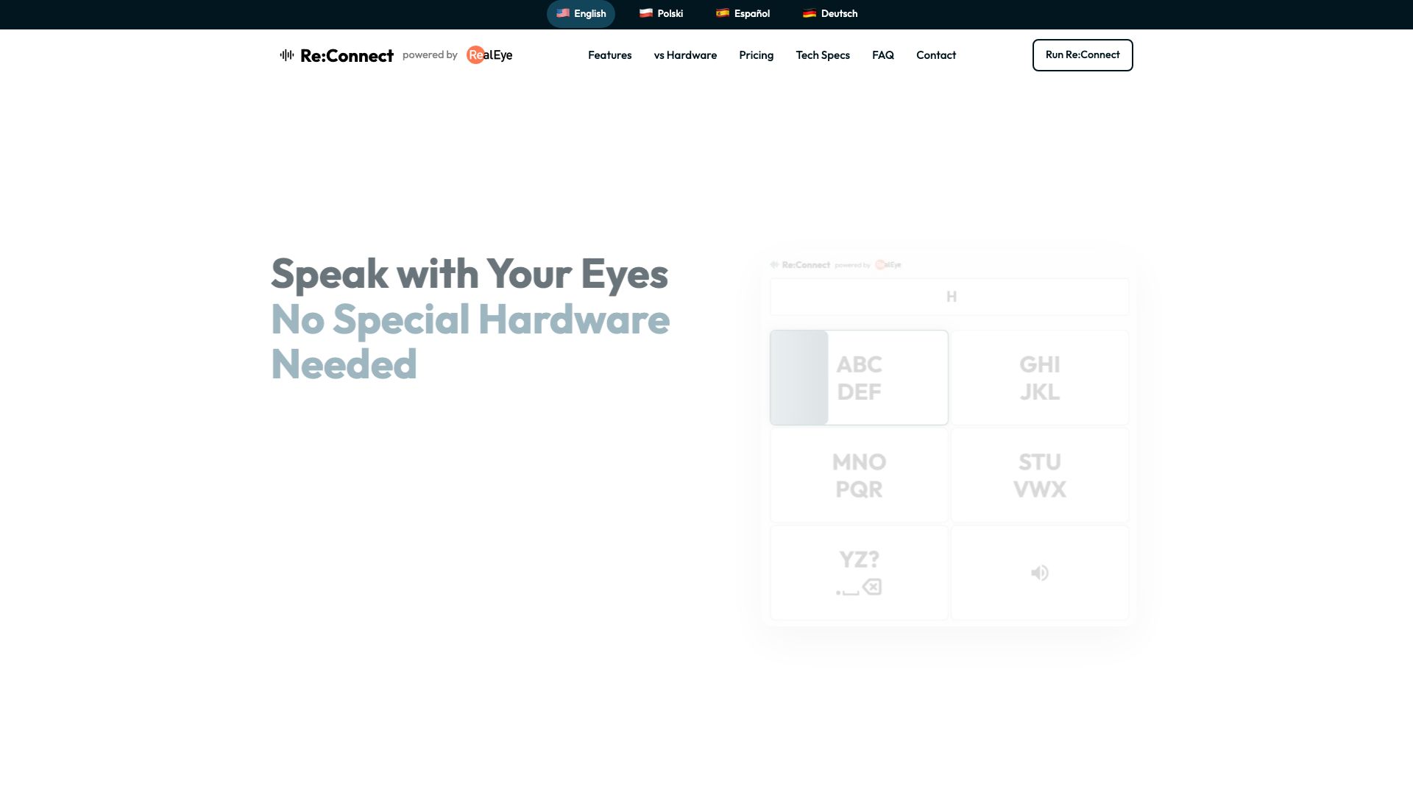Select the GHI JKL key on the keyboard
The width and height of the screenshot is (1413, 795).
[1039, 377]
